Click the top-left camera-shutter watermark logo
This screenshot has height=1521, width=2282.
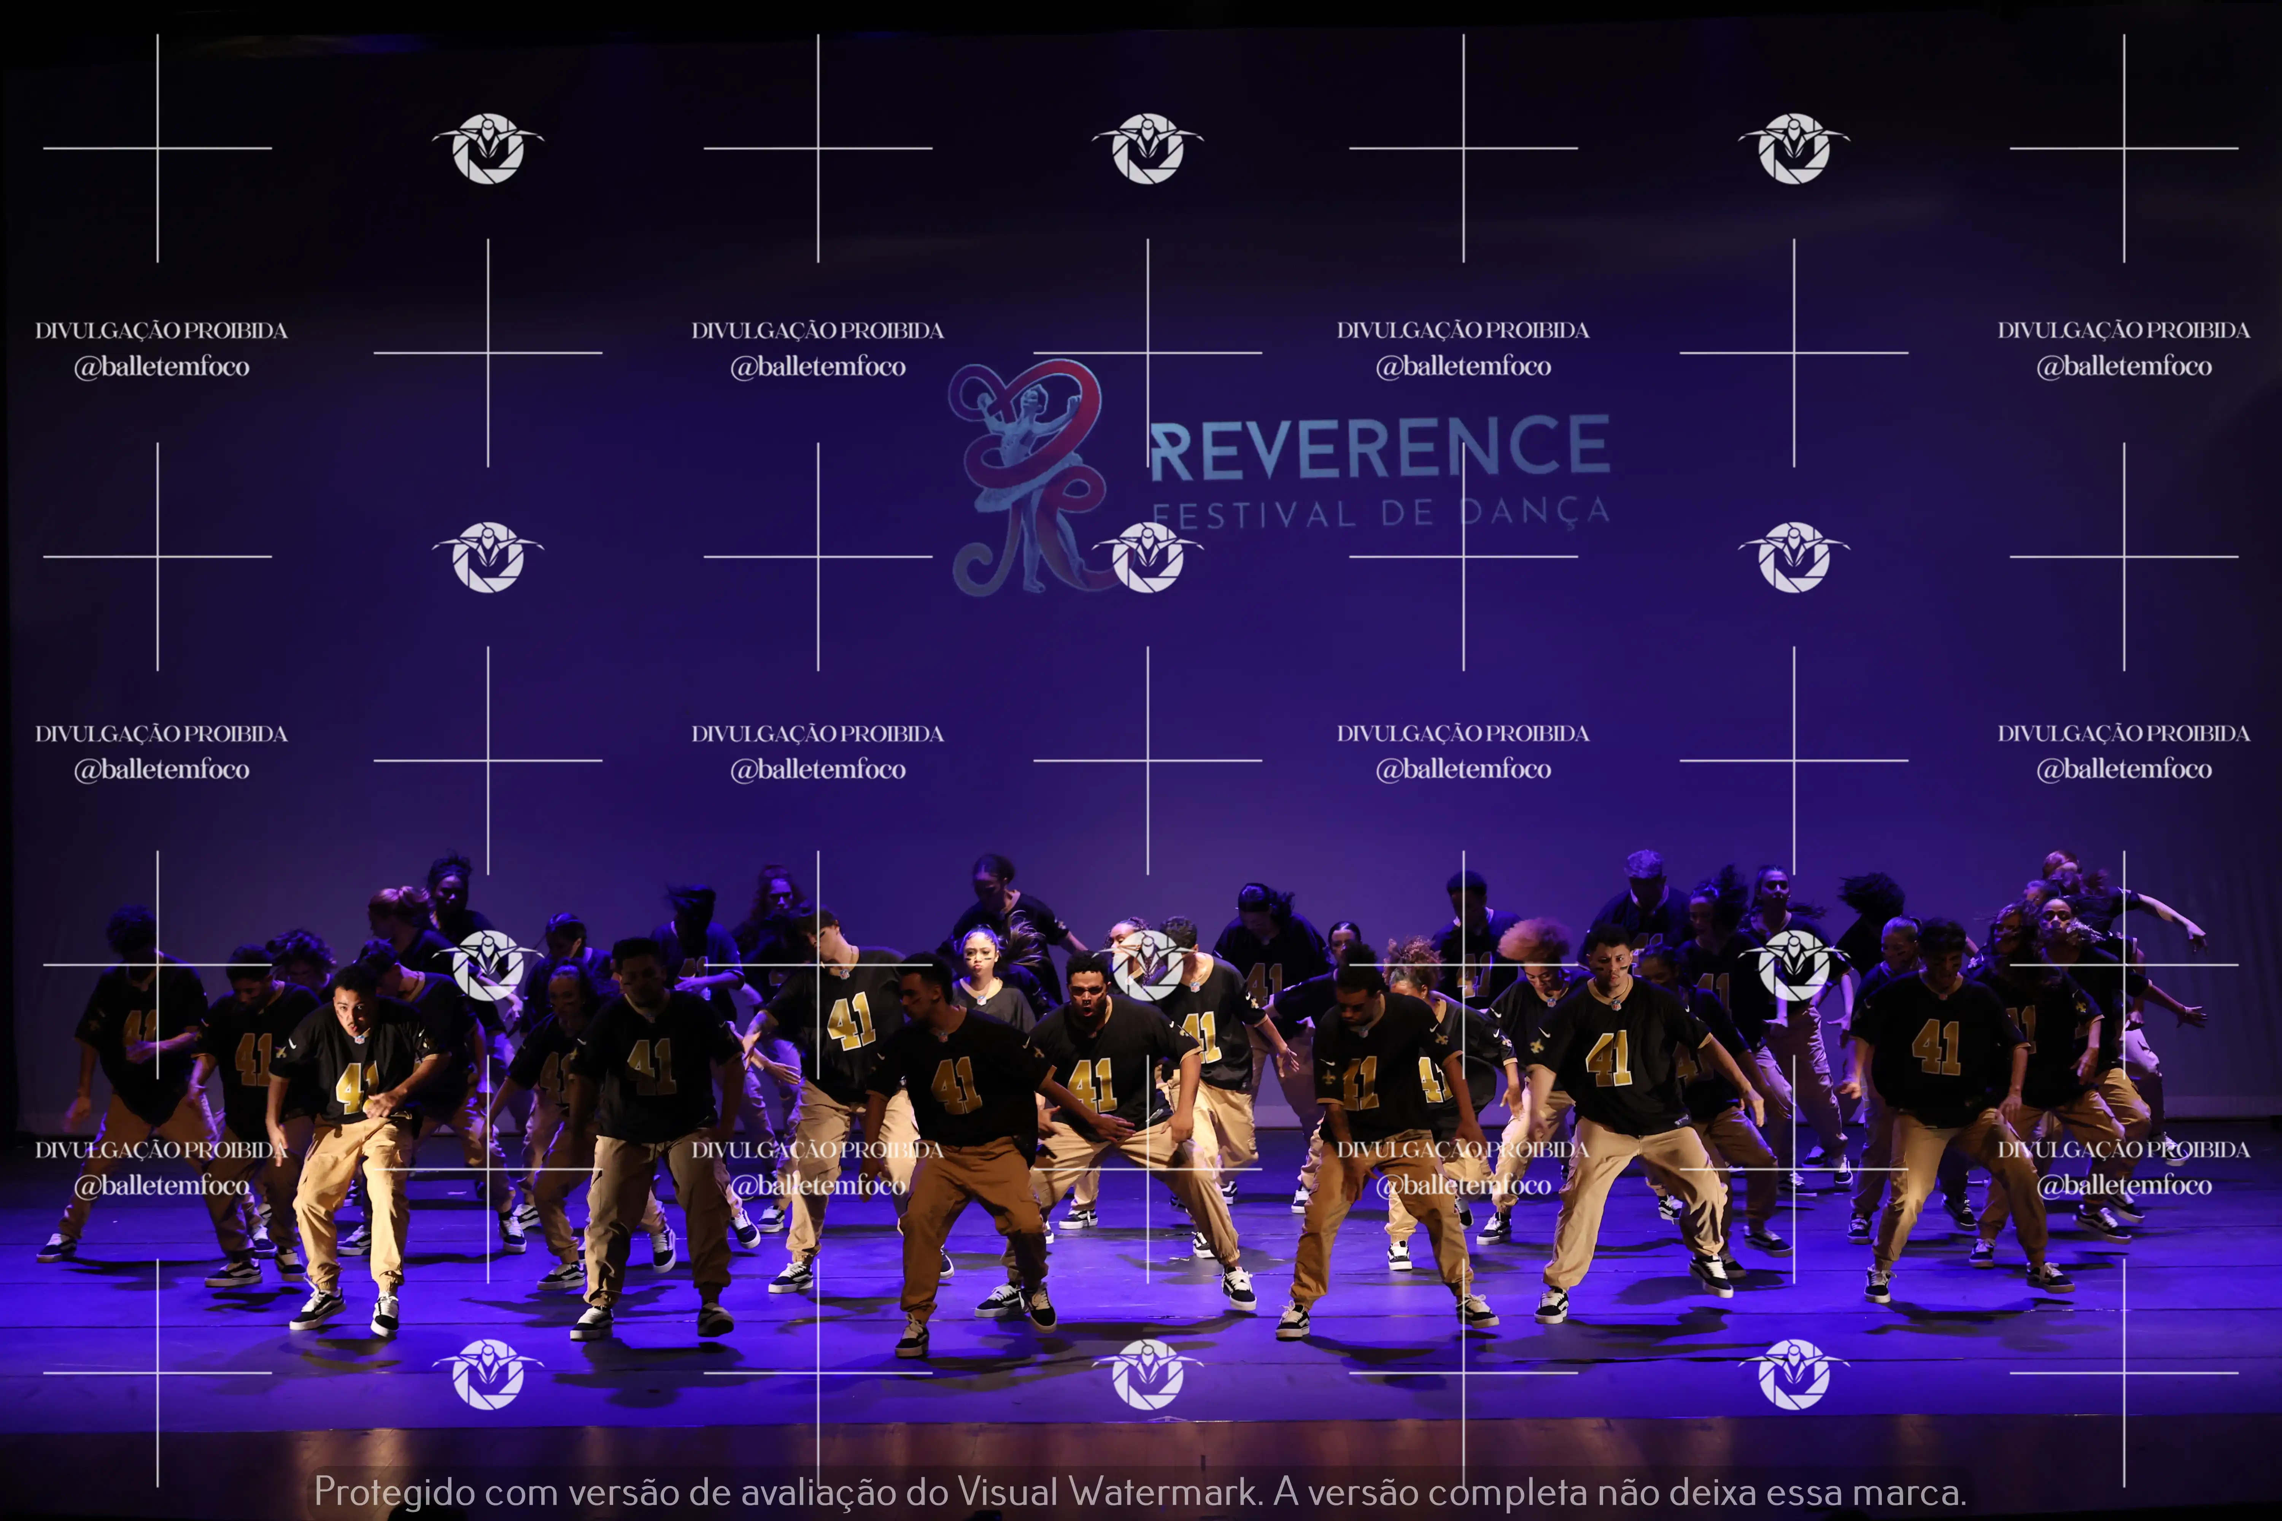pos(488,148)
